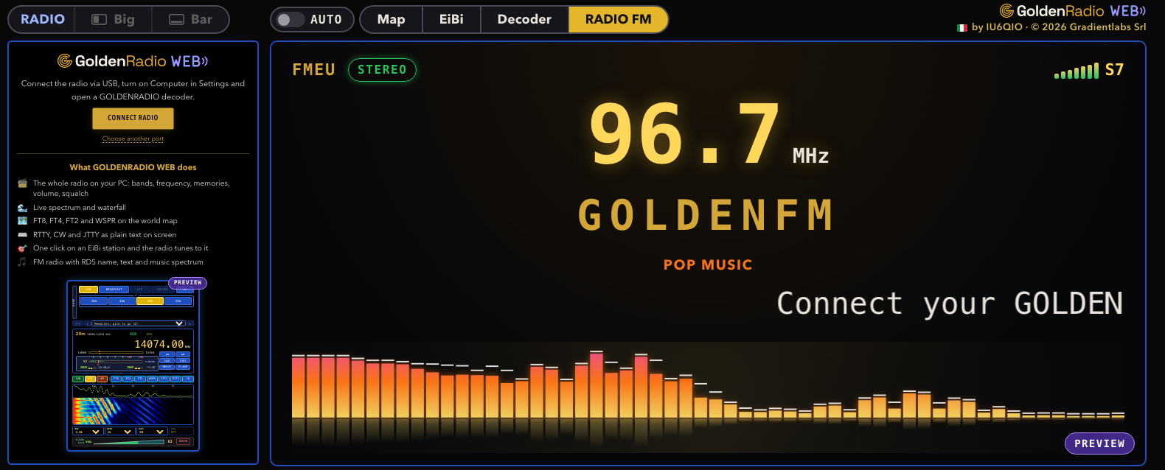Image resolution: width=1165 pixels, height=470 pixels.
Task: Click the FM audio spectrum bar display
Action: [708, 396]
